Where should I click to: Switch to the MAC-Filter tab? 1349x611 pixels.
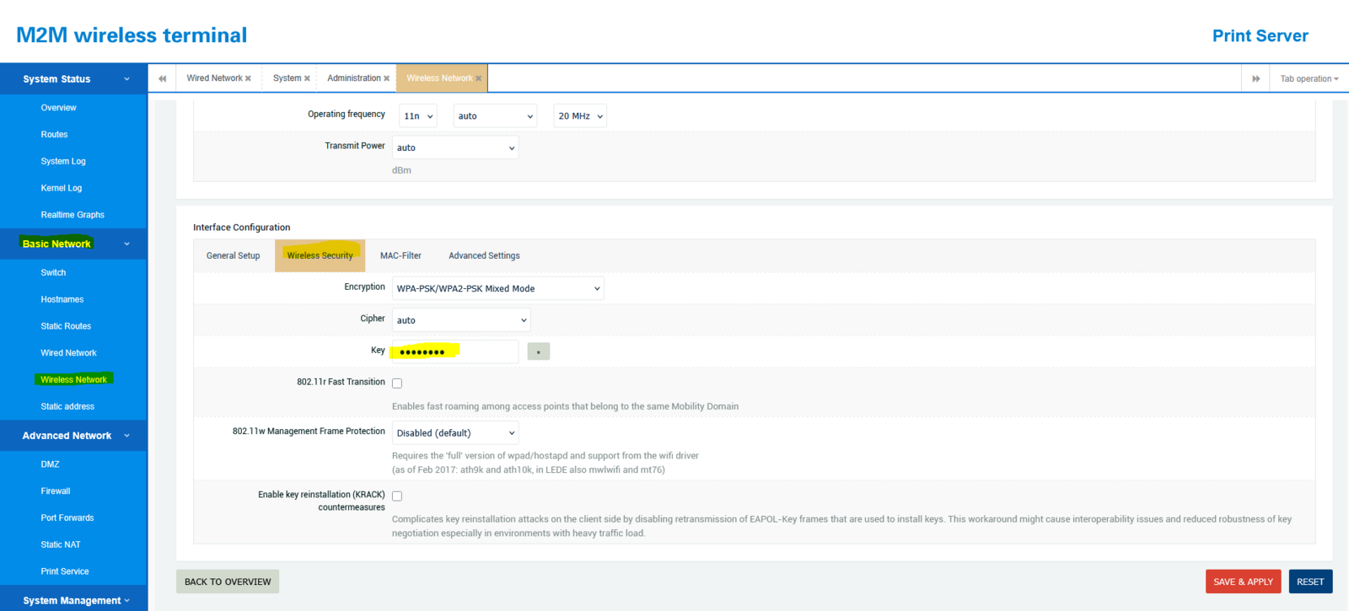pyautogui.click(x=400, y=255)
